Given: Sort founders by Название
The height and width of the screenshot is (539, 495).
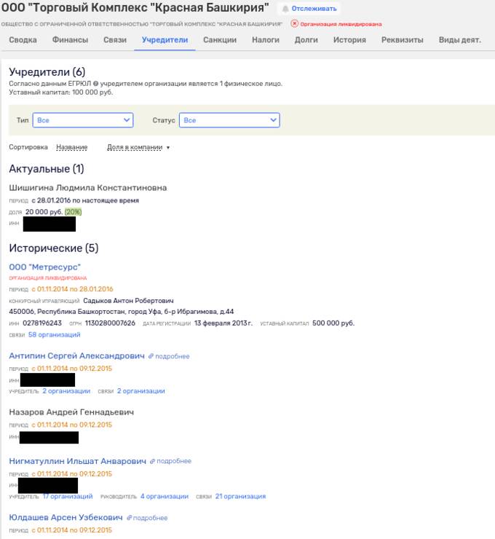Looking at the screenshot, I should pyautogui.click(x=71, y=147).
